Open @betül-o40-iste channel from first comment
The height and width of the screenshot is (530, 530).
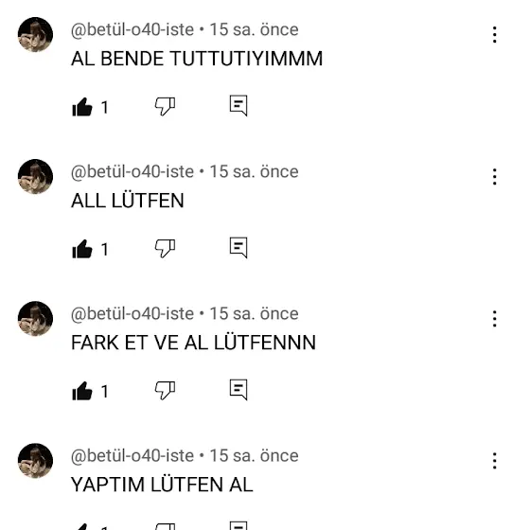pos(132,29)
